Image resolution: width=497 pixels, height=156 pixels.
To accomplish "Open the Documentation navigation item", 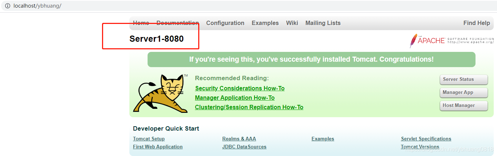I will click(178, 23).
